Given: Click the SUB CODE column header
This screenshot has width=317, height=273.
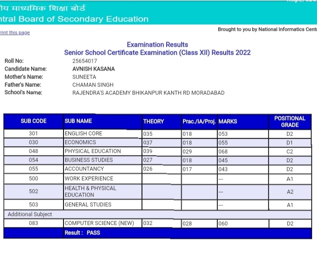Looking at the screenshot, I should [34, 121].
